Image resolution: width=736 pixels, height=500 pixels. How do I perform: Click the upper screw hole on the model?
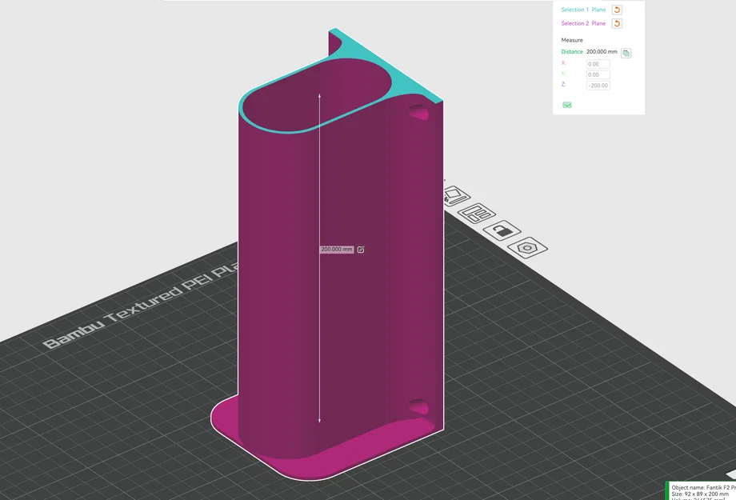[x=418, y=113]
